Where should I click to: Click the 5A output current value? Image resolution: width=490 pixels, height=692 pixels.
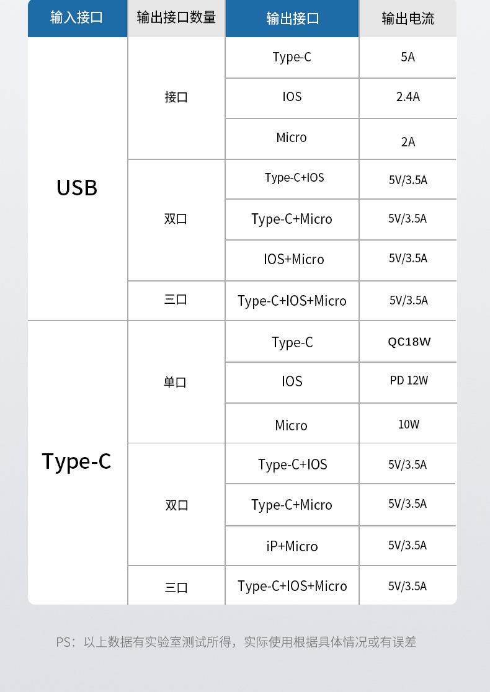point(408,57)
